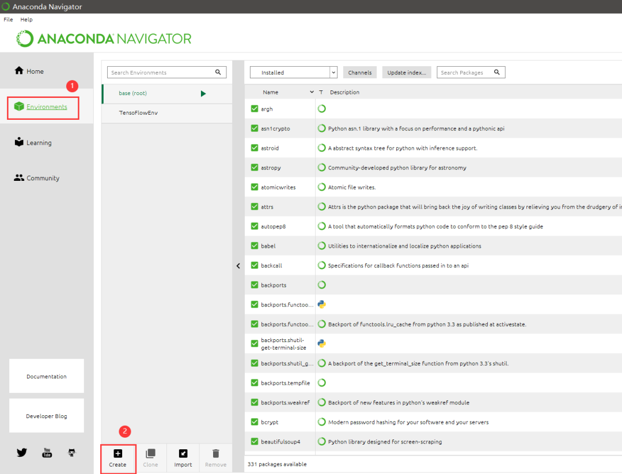Uncheck the babel package checkbox
Viewport: 622px width, 474px height.
click(255, 246)
